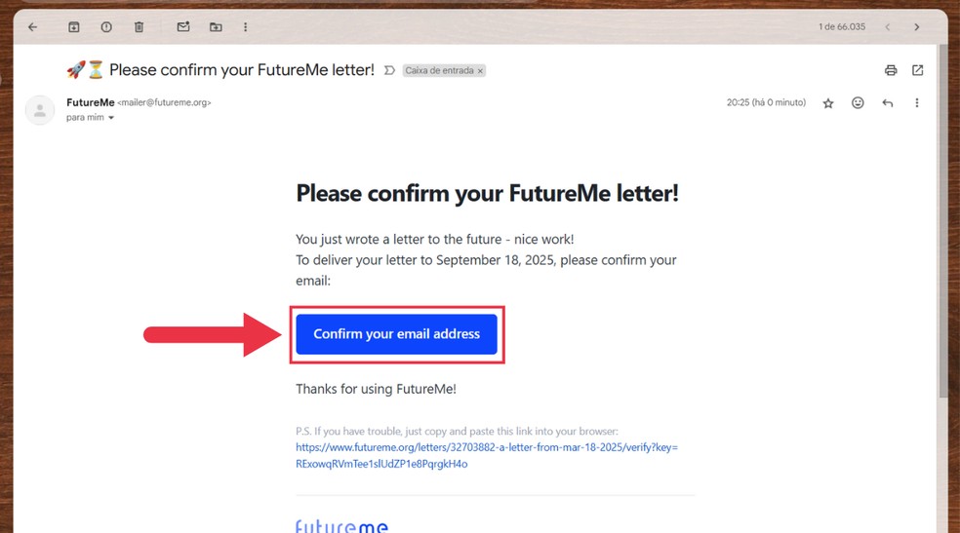Mark the email as unread
Viewport: 960px width, 533px height.
tap(183, 27)
